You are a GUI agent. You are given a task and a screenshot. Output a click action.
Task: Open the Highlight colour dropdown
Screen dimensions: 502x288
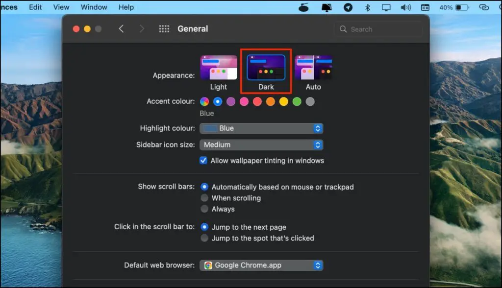(261, 128)
